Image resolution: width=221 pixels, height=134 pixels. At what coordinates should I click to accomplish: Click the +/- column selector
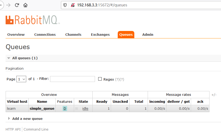[x=214, y=95]
